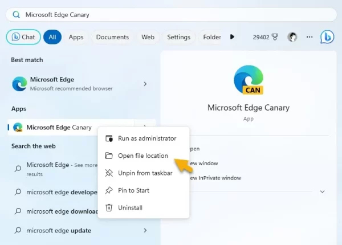Open the three-dot more options menu
The height and width of the screenshot is (245, 342).
310,37
